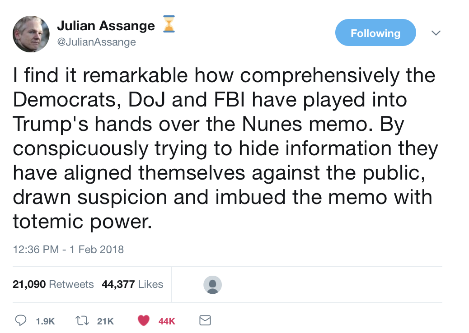Click the small gray liker avatar
Image resolution: width=469 pixels, height=333 pixels.
(x=212, y=285)
